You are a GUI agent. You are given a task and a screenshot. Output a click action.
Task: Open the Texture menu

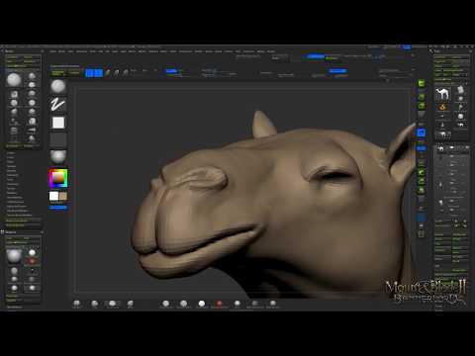[x=229, y=51]
